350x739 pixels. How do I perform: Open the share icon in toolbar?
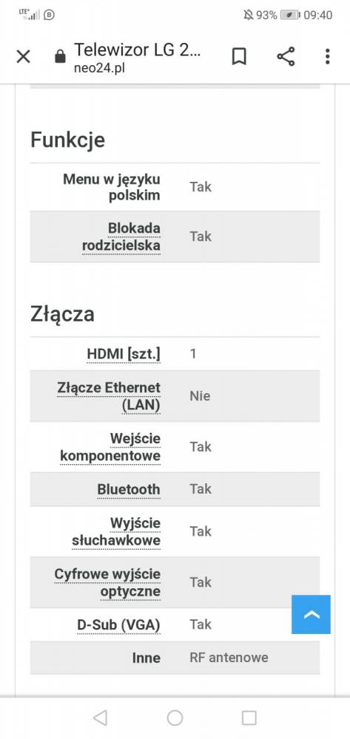[286, 57]
